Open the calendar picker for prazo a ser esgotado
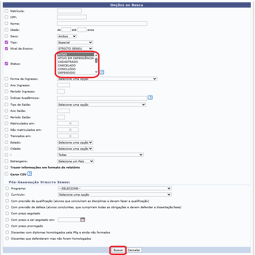The image size is (255, 255). [83, 220]
